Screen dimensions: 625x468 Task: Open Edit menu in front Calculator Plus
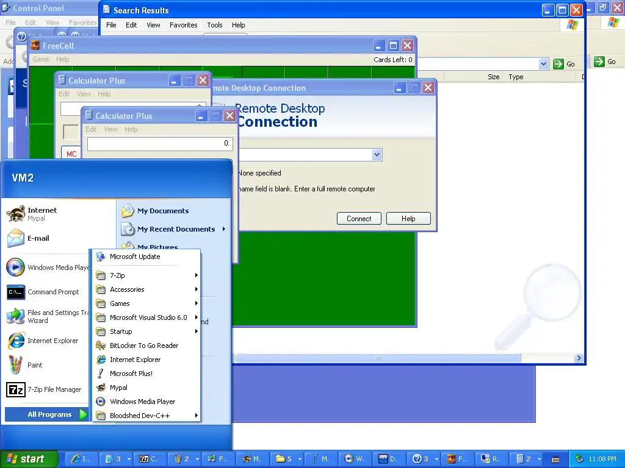[91, 129]
